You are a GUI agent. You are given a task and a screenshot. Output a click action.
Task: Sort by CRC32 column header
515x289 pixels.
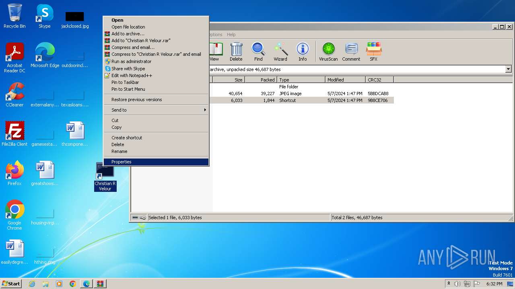[379, 80]
